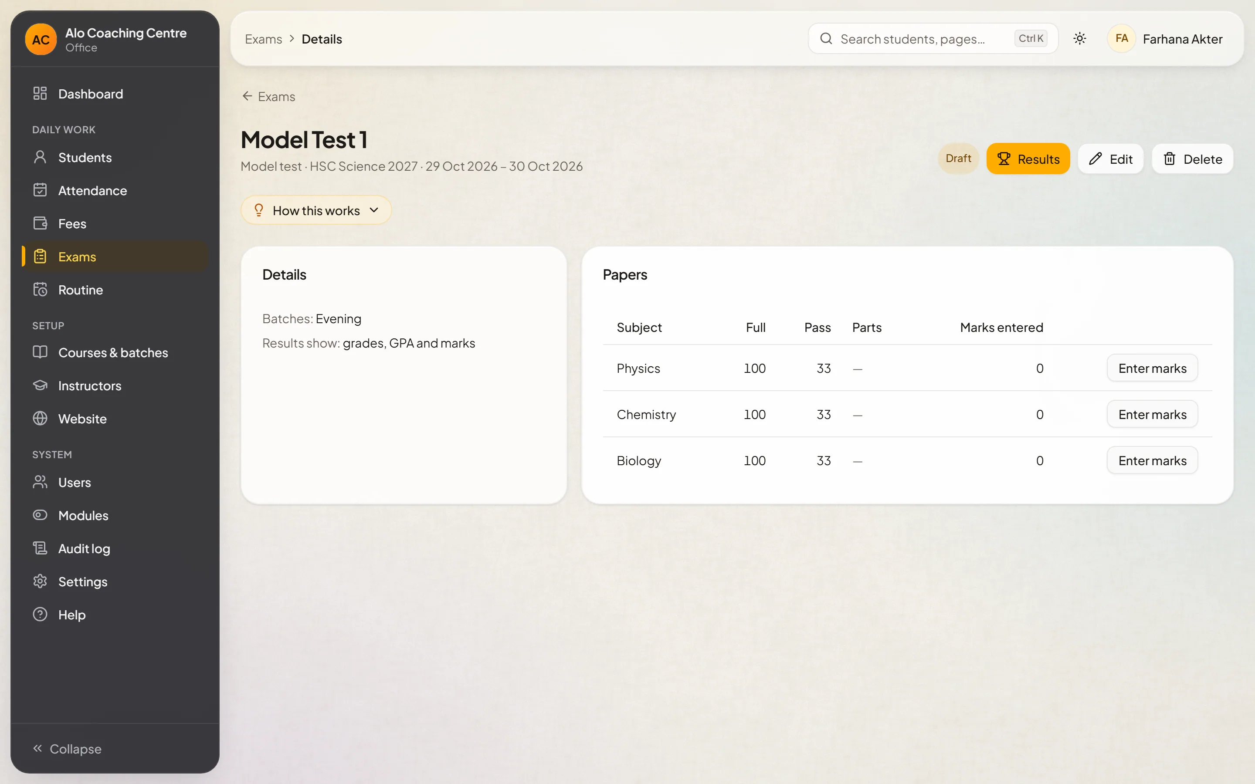
Task: Click the Website globe icon
Action: tap(40, 419)
